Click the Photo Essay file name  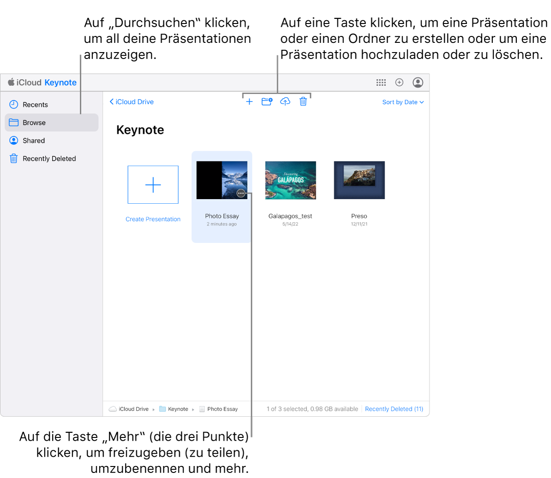[222, 216]
